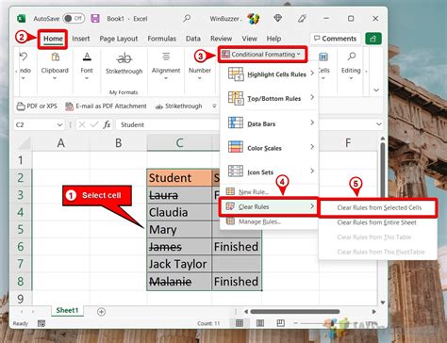
Task: Open the Color Scales submenu
Action: point(269,148)
